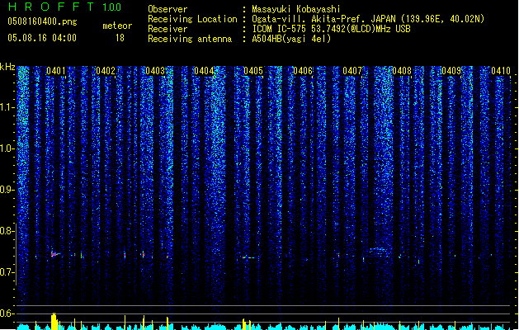Click the 0404 time marker

tap(204, 70)
